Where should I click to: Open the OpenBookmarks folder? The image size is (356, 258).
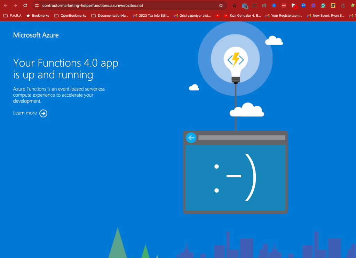tap(70, 15)
